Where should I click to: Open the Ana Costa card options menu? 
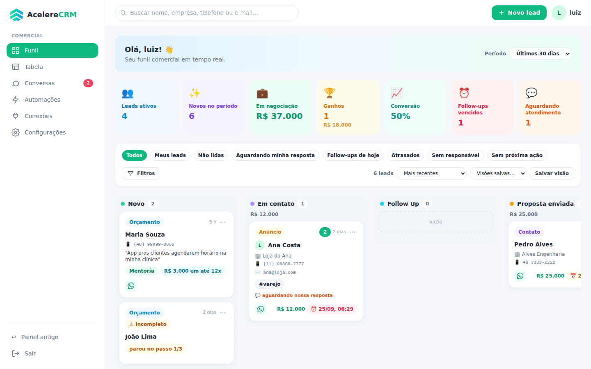353,232
